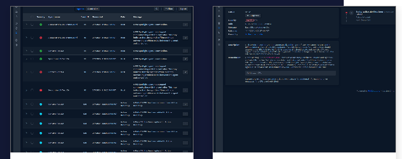Click the first cyan badge severity icon
The height and width of the screenshot is (159, 402).
[41, 104]
